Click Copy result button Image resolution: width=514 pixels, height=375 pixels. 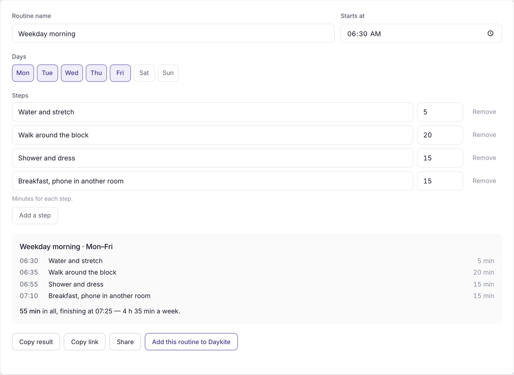click(36, 342)
